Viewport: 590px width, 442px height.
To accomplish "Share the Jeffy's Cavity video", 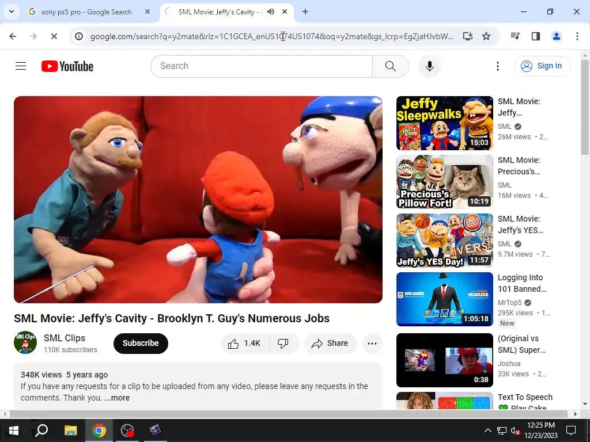I will coord(330,344).
